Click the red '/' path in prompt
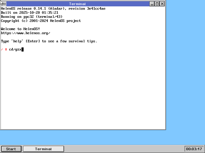The height and width of the screenshot is (153, 205). pos(2,49)
